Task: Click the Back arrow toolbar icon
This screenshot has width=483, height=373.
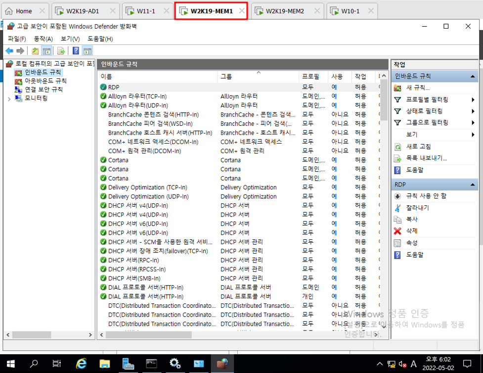Action: [x=9, y=51]
